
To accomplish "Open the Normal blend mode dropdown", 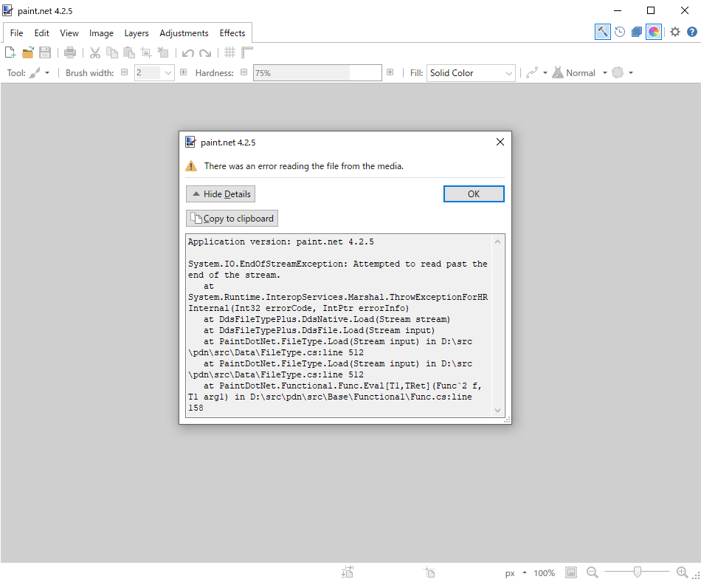I will [605, 72].
